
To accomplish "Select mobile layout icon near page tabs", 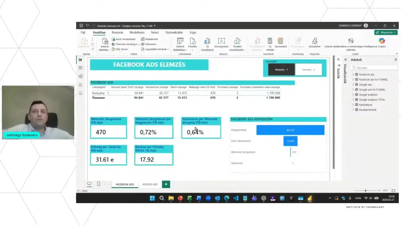I will click(x=98, y=184).
